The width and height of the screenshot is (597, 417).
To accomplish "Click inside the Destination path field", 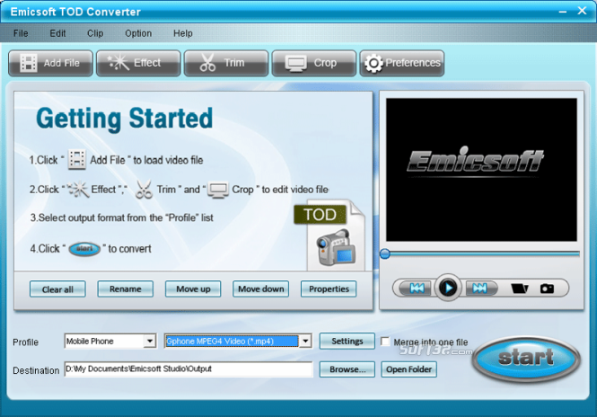I will click(189, 369).
